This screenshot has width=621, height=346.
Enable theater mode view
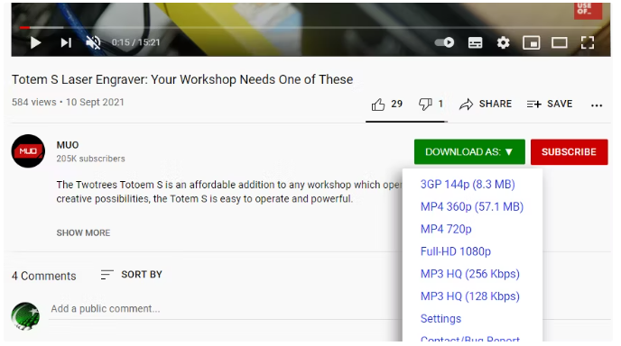coord(560,42)
